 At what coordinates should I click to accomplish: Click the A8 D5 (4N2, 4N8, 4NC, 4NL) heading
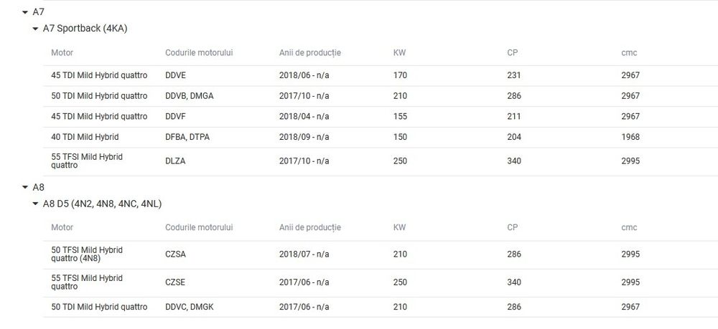pyautogui.click(x=102, y=204)
